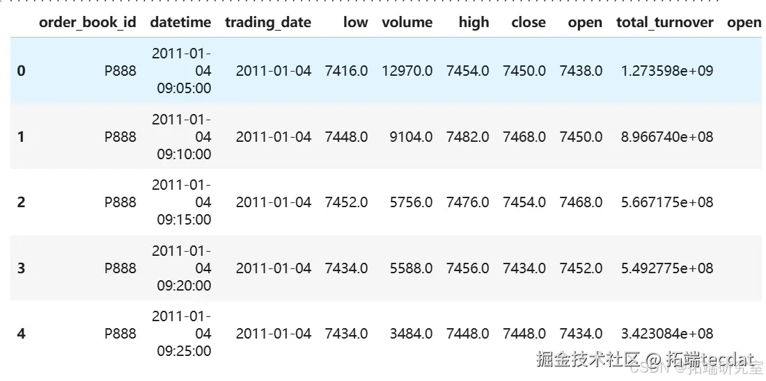Select row index 2 label
The height and width of the screenshot is (381, 766).
tap(21, 202)
